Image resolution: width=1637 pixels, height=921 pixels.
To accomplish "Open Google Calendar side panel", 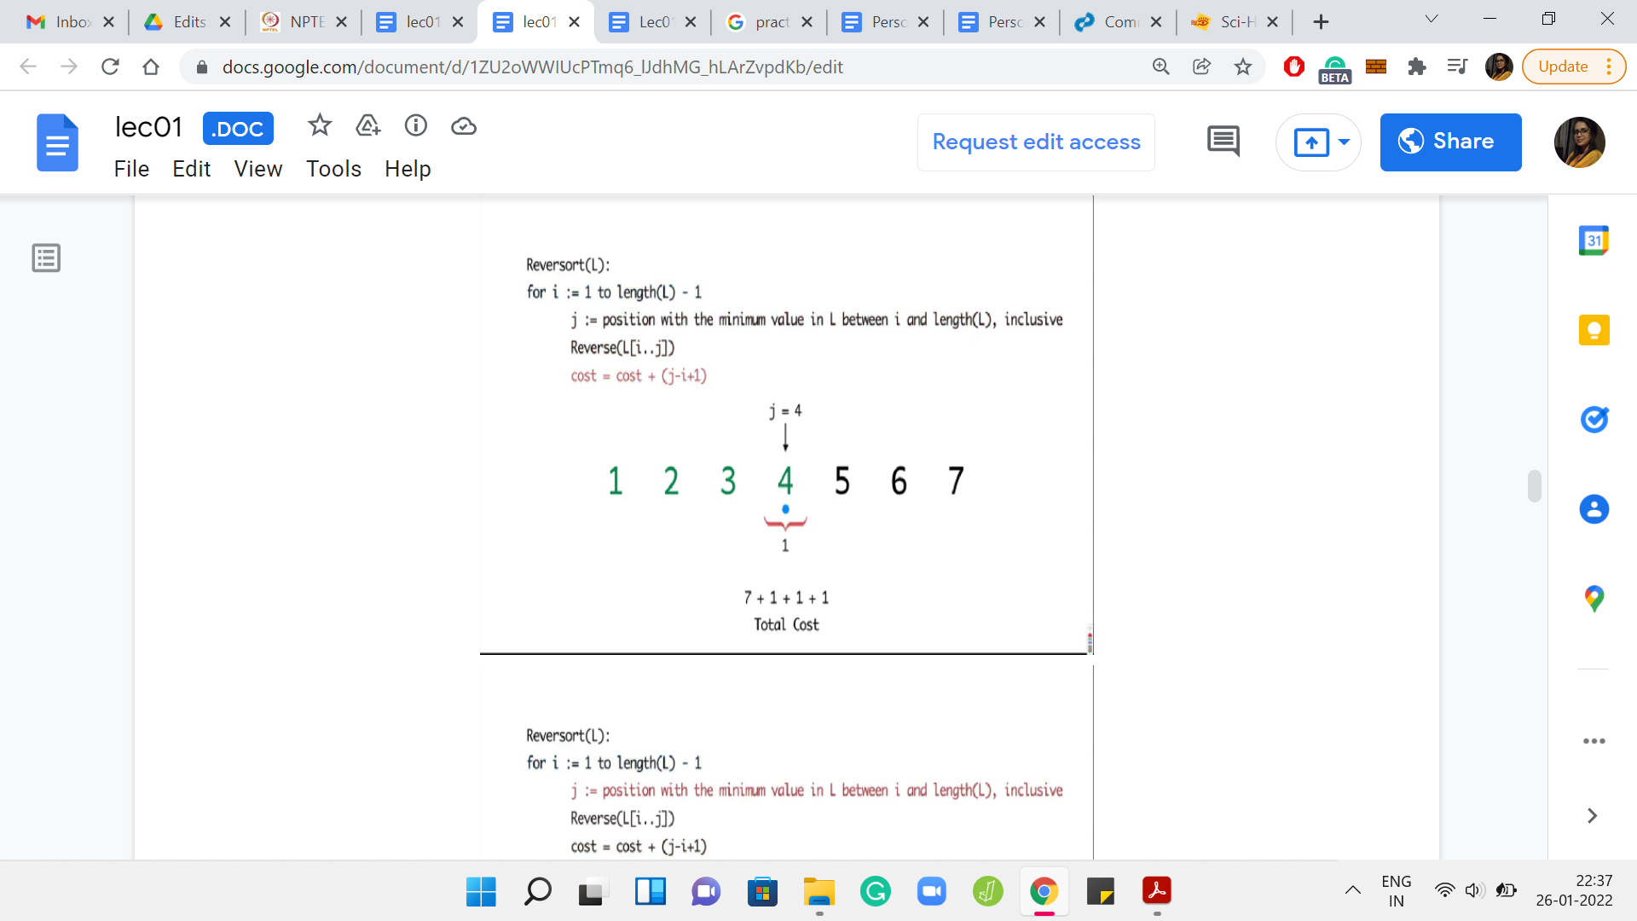I will tap(1594, 240).
